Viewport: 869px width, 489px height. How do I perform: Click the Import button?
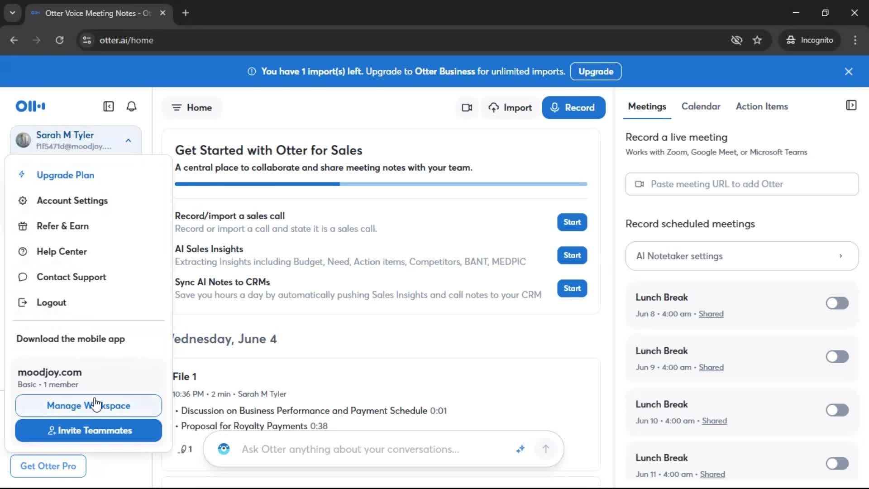(x=510, y=108)
